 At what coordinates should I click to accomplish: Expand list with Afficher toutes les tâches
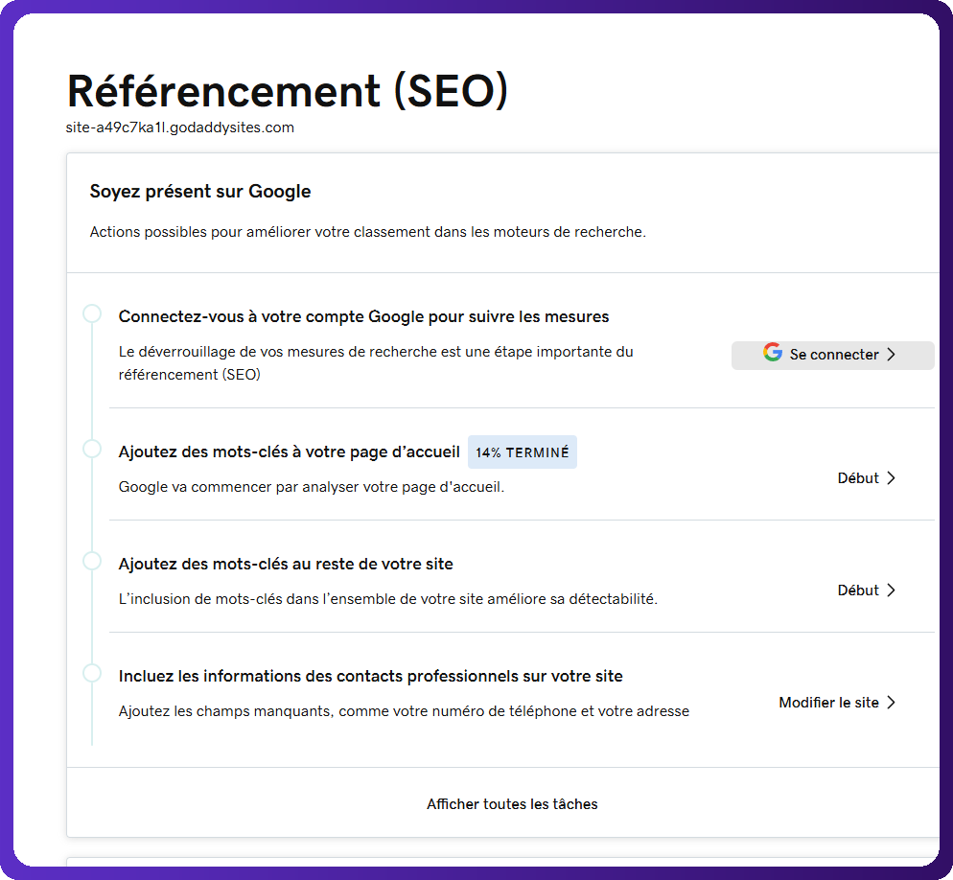[x=512, y=804]
